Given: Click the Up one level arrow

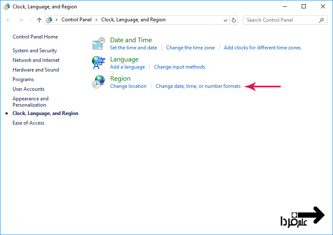Looking at the screenshot, I should [x=39, y=20].
